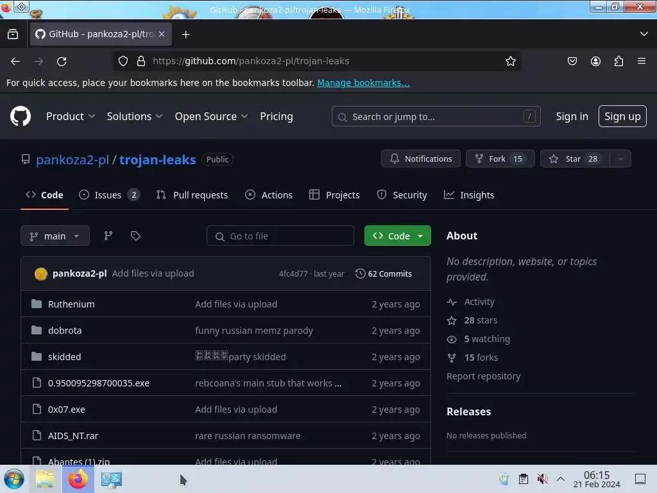
Task: Click the Notifications button
Action: tap(421, 159)
